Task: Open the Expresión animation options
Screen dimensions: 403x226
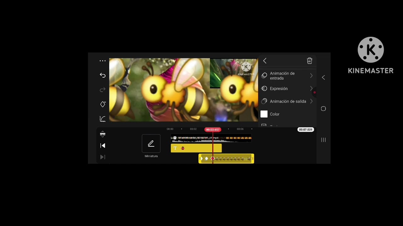Action: 287,89
